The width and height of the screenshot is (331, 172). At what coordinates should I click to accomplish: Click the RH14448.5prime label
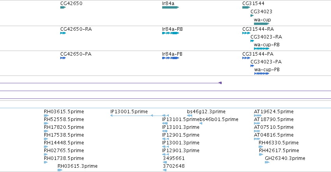(64, 143)
